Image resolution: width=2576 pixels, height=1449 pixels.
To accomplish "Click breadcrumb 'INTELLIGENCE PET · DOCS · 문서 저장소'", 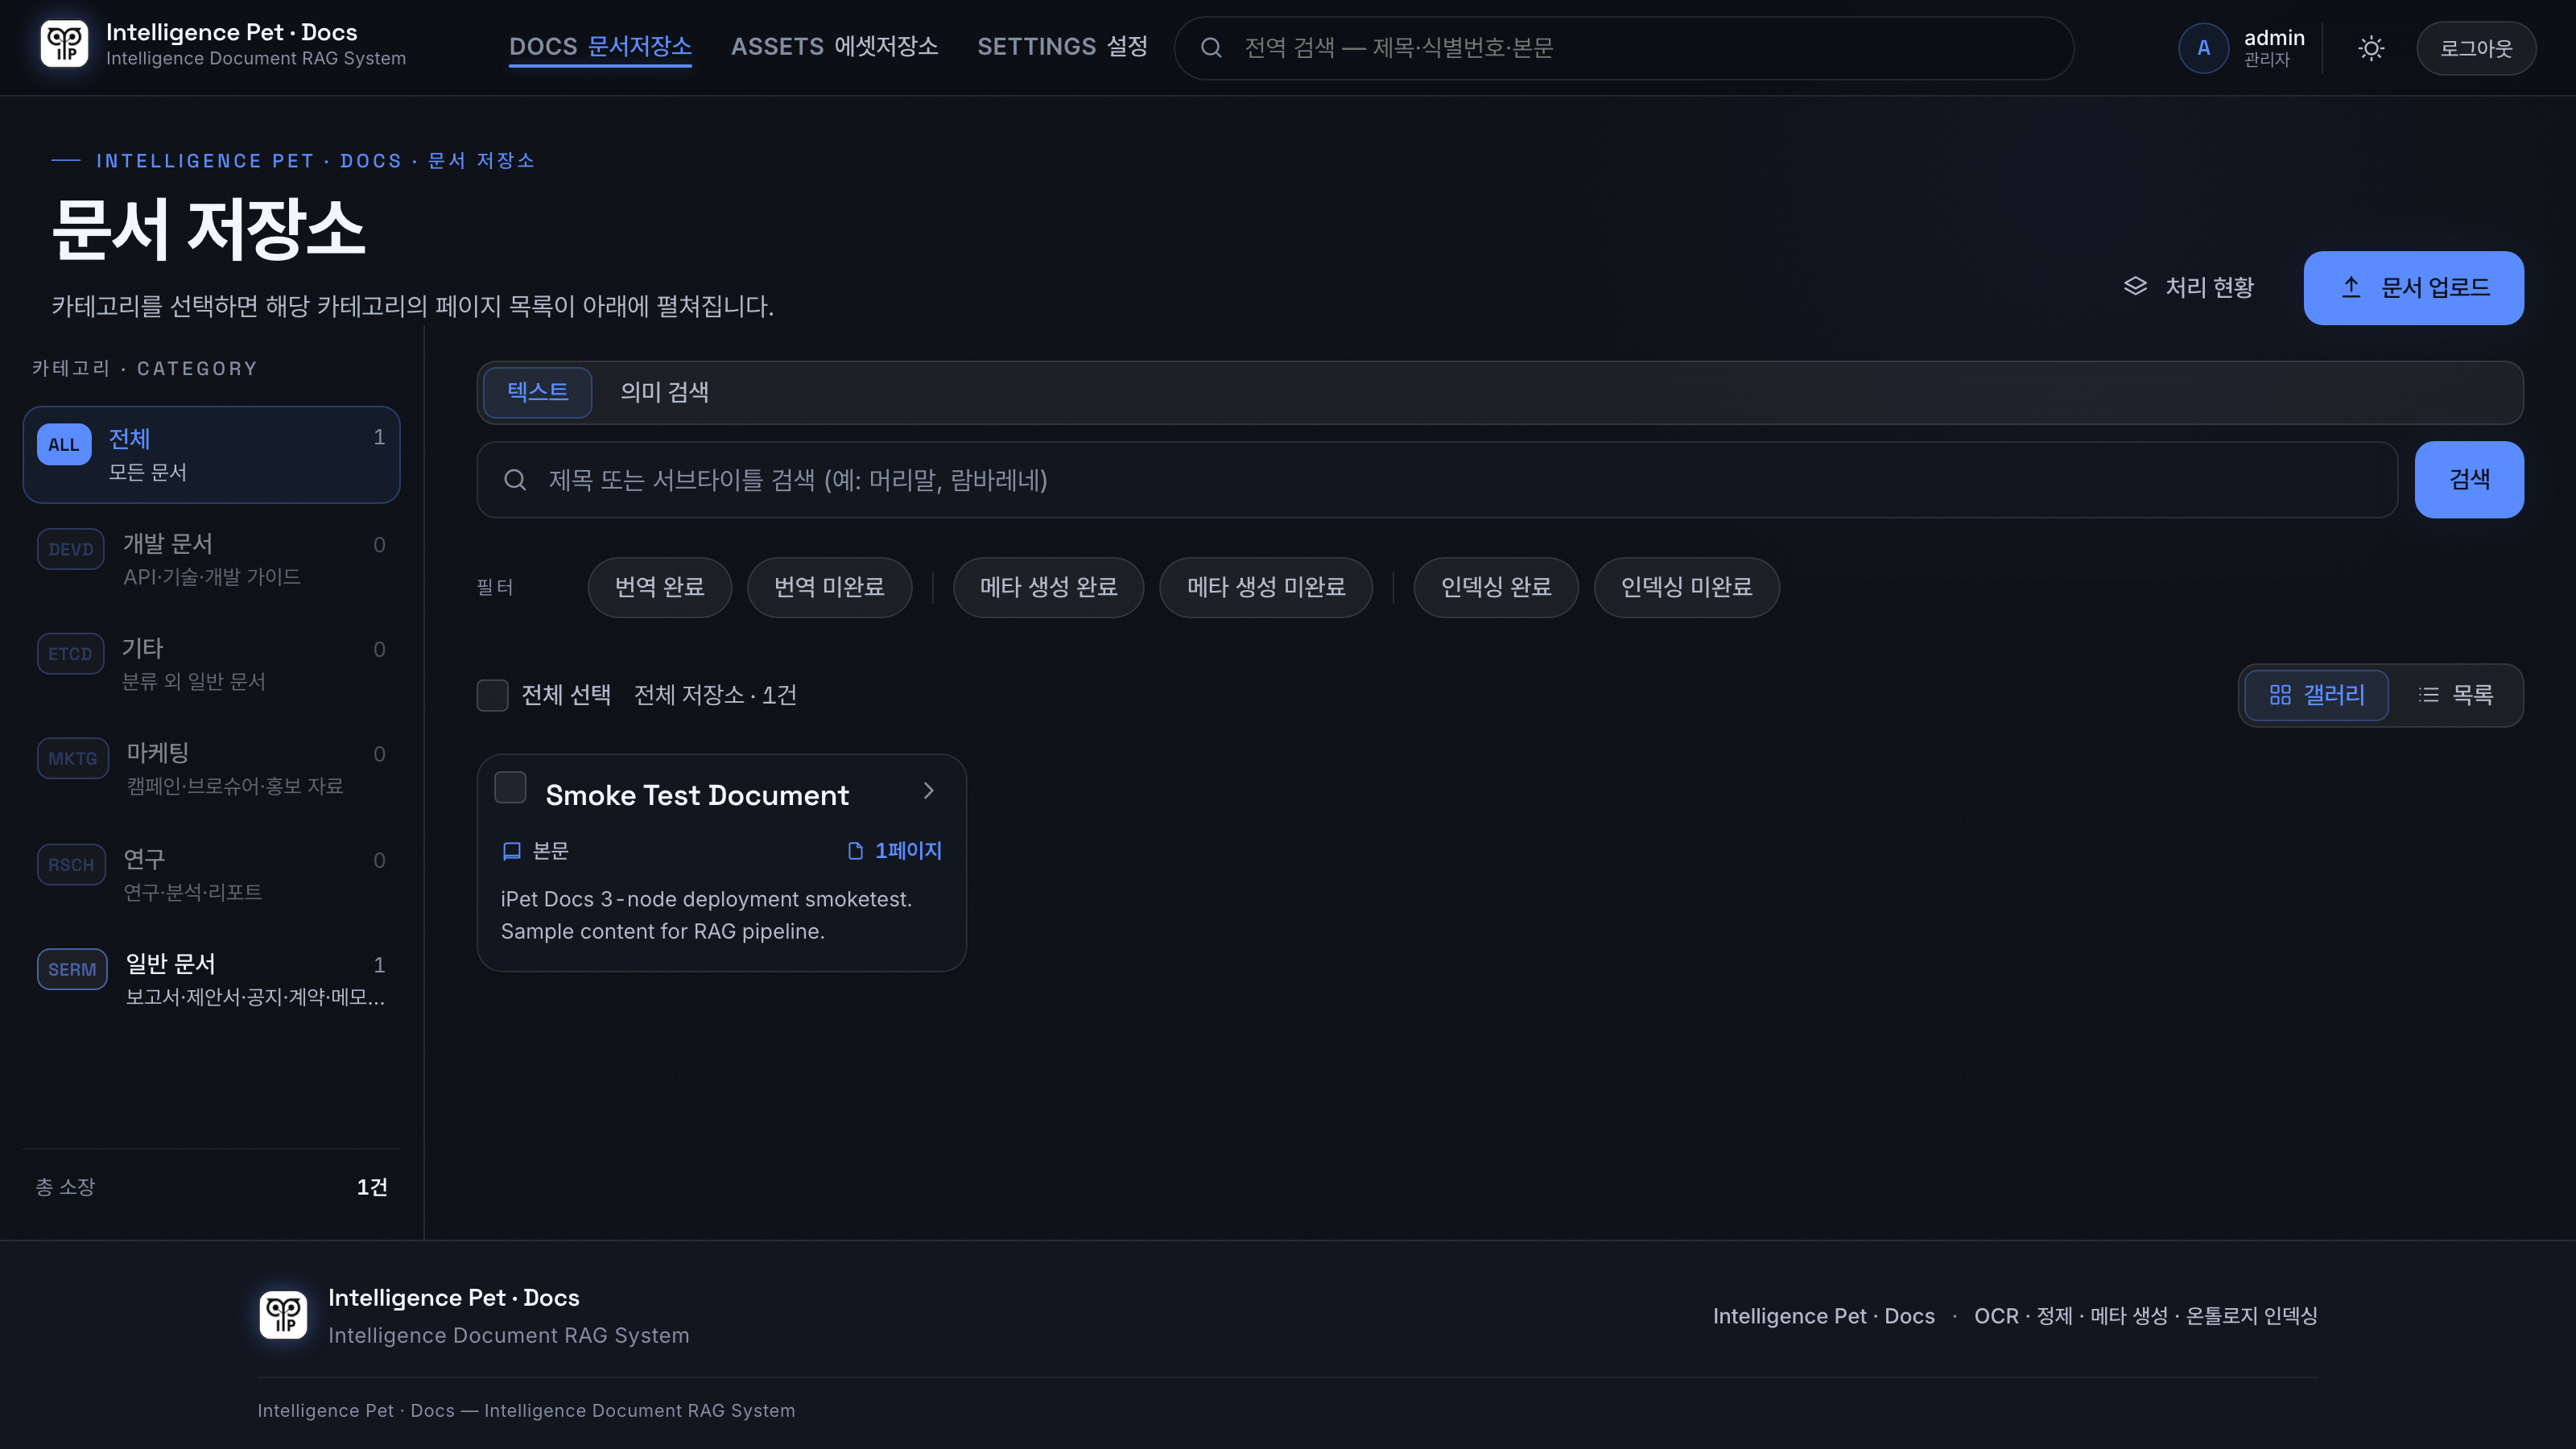I will tap(315, 161).
